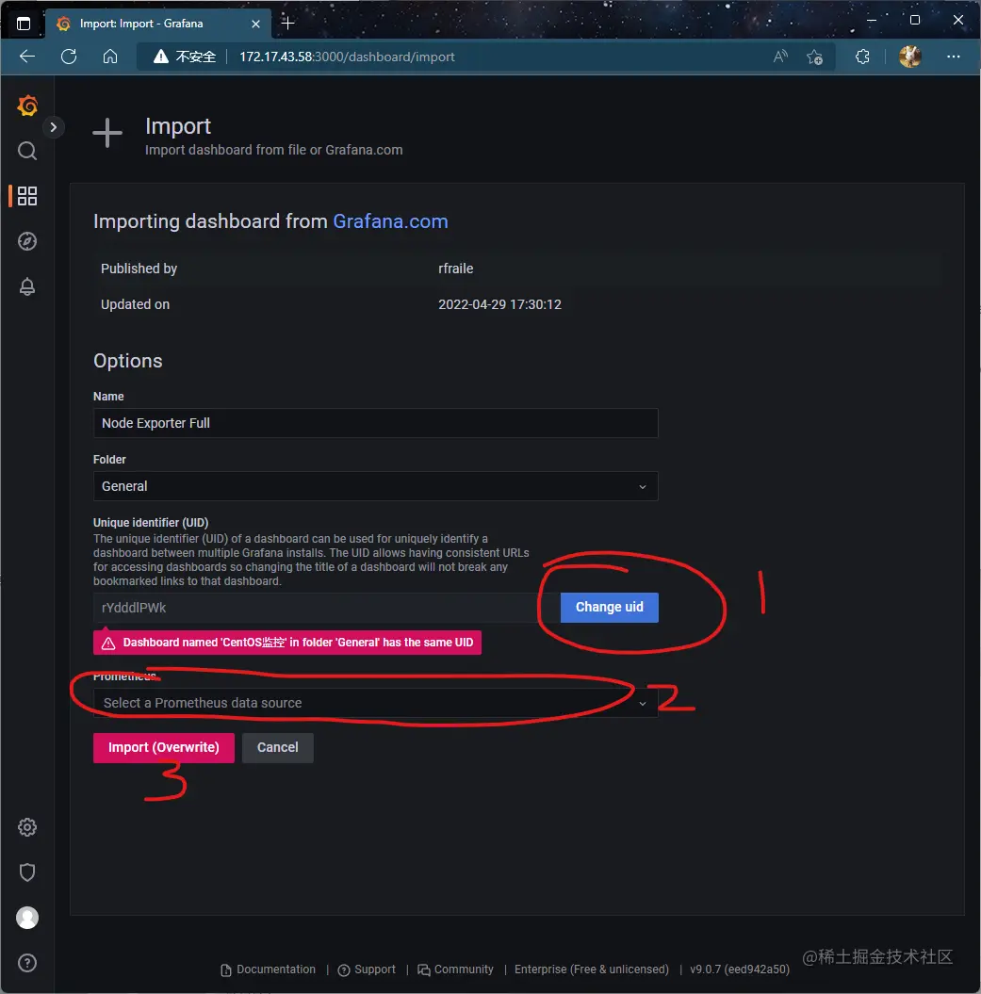The width and height of the screenshot is (981, 994).
Task: Click publisher name rfraile
Action: (x=456, y=269)
